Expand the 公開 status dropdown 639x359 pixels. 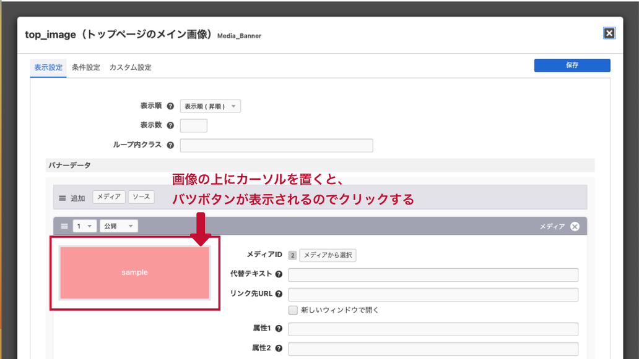120,226
